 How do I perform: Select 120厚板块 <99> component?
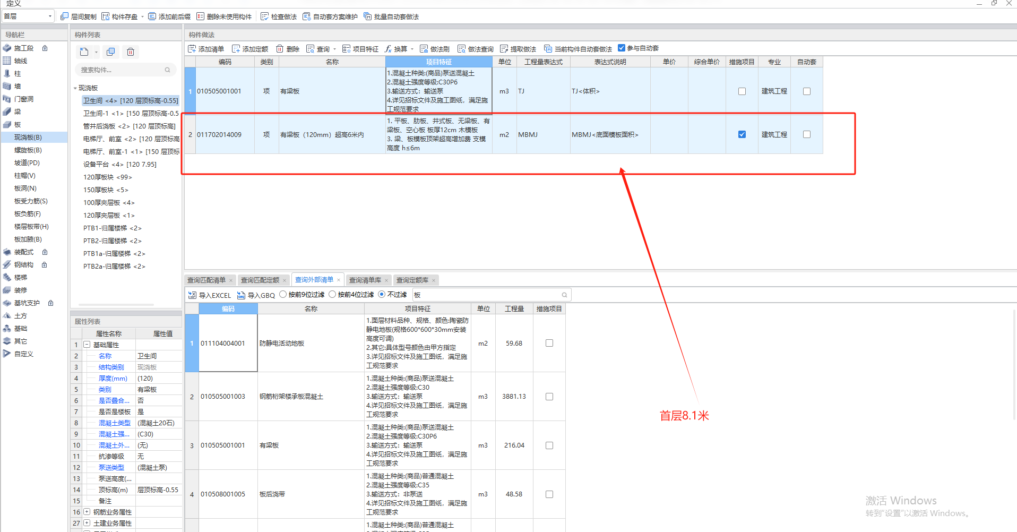tap(107, 177)
